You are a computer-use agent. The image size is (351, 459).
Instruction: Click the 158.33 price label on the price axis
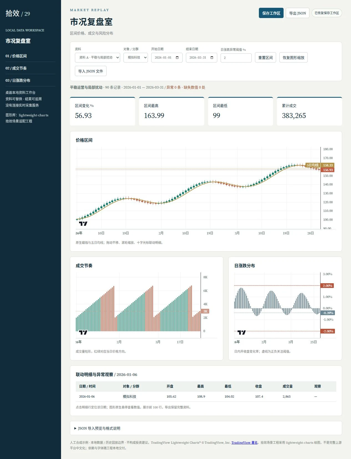(328, 165)
